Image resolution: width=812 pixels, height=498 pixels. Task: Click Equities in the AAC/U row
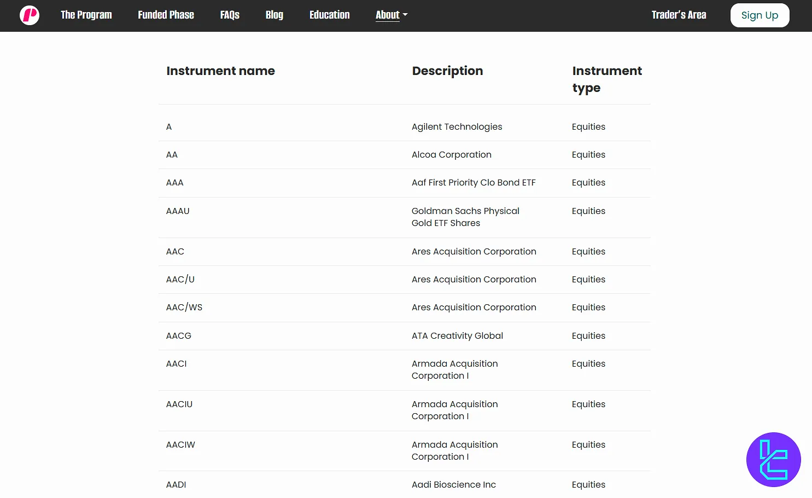tap(588, 280)
